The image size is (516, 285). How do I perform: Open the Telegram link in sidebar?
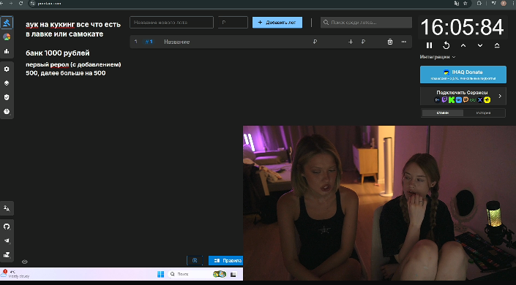7,240
